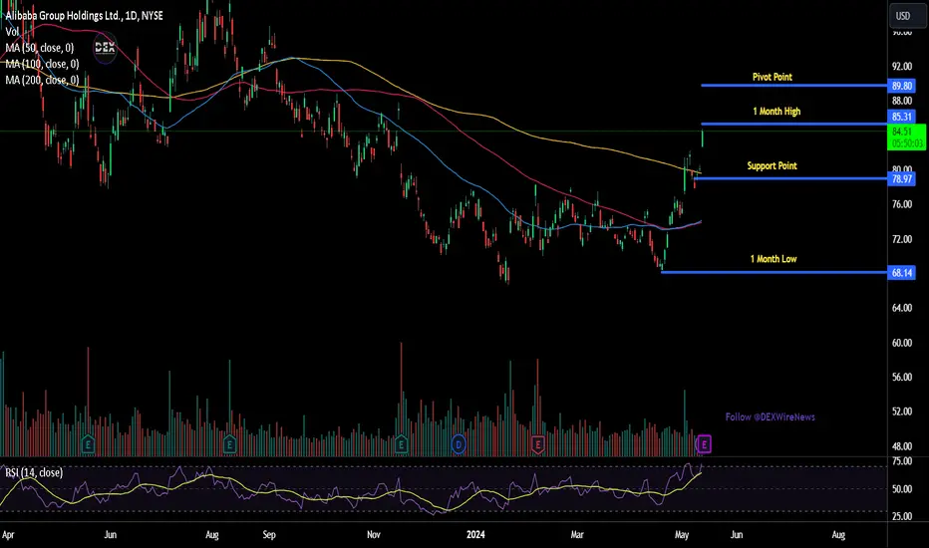Click the earnings E marker near August
The image size is (929, 548).
230,443
